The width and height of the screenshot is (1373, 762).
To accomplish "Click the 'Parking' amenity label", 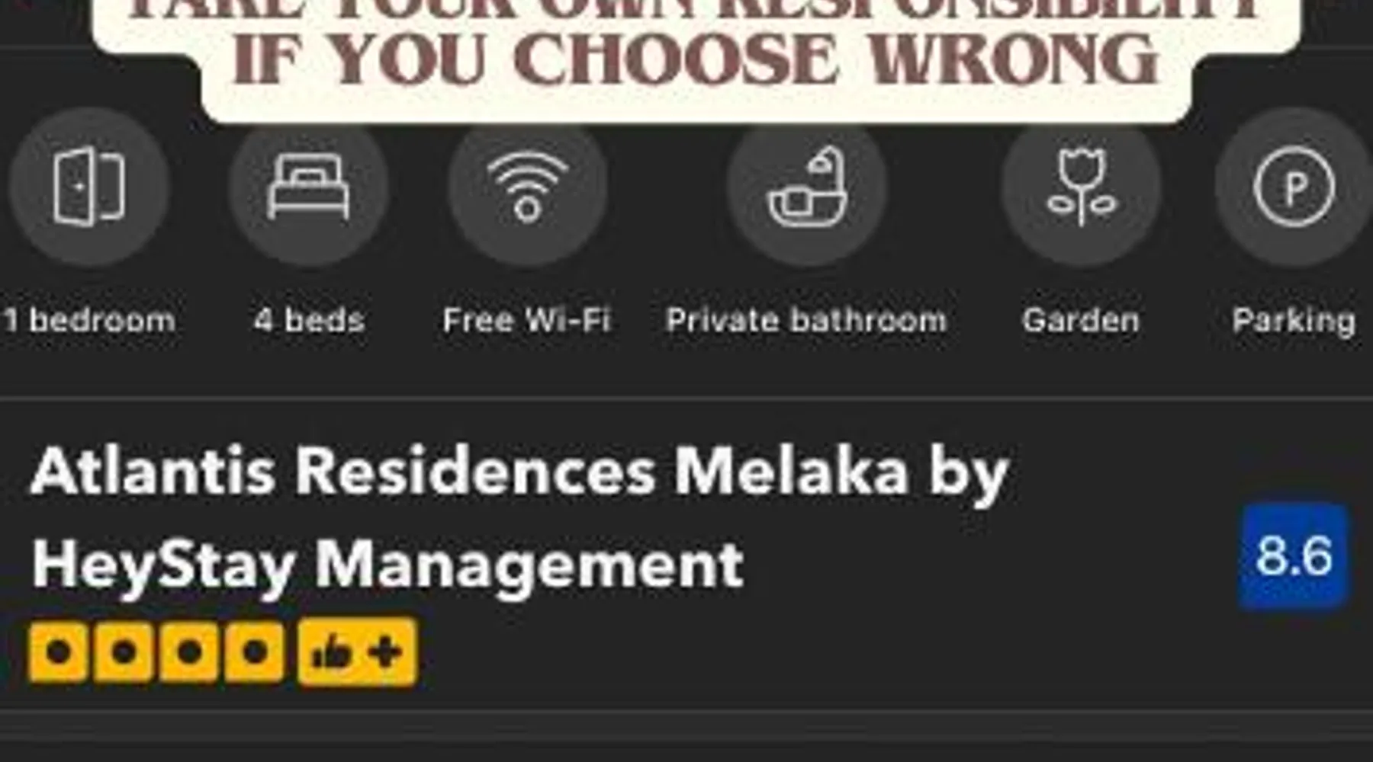I will (x=1294, y=321).
